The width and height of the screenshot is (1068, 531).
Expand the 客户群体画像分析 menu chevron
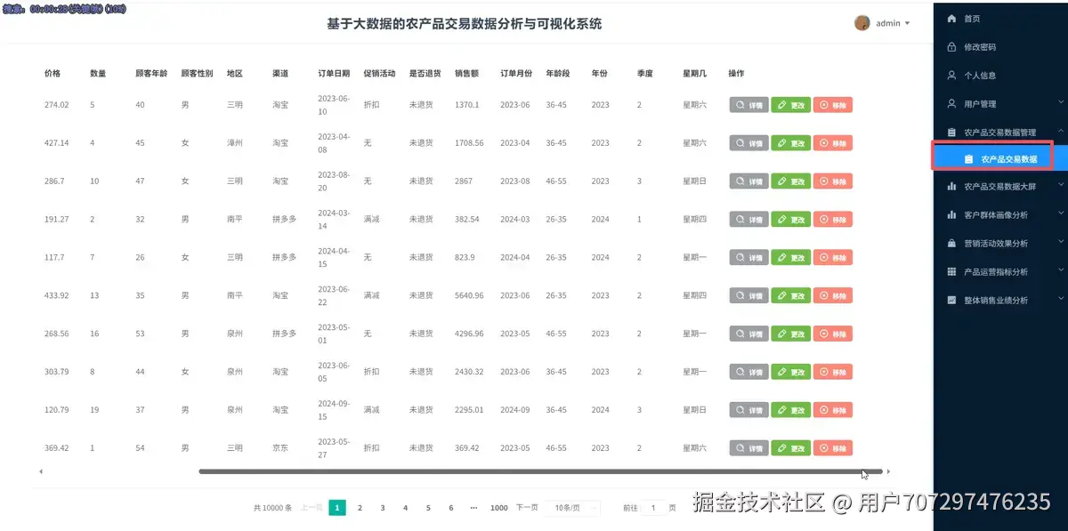point(1060,214)
